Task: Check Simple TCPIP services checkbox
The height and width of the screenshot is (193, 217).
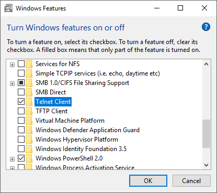Action: 21,73
